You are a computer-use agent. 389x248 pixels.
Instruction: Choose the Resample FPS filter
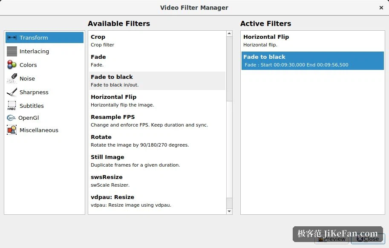tap(157, 121)
